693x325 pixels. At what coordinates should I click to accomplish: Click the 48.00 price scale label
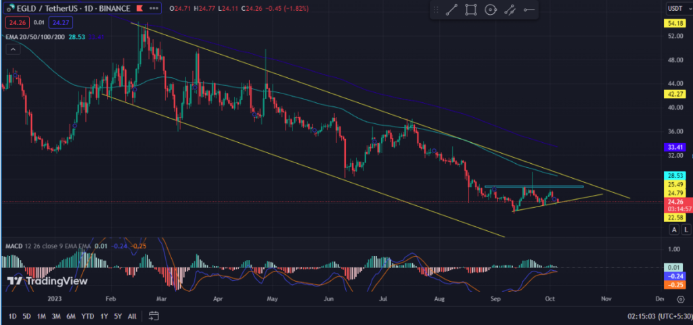pos(675,60)
